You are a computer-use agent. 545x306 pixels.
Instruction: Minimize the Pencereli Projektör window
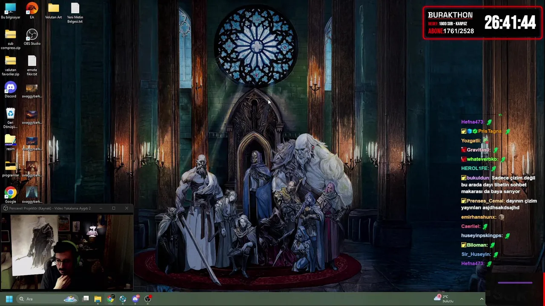coord(101,208)
